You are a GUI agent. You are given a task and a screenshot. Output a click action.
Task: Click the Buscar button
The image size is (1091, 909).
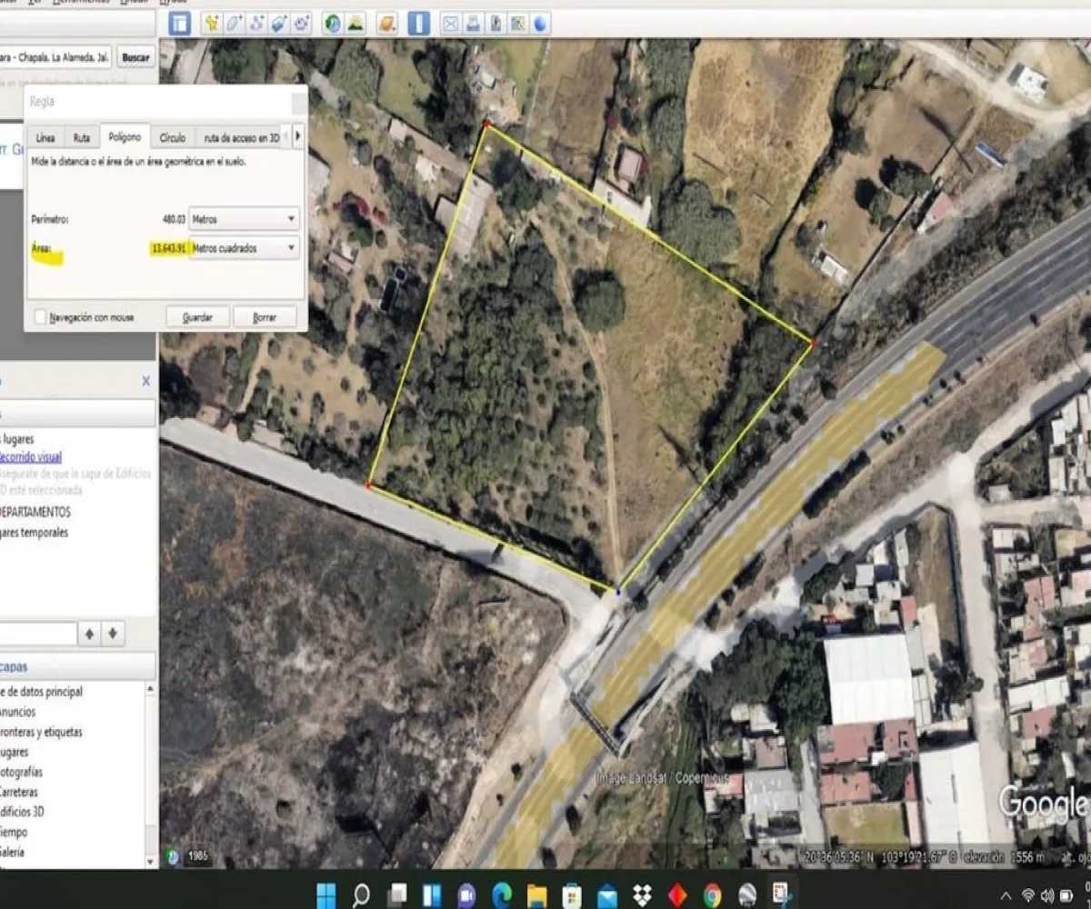(135, 57)
